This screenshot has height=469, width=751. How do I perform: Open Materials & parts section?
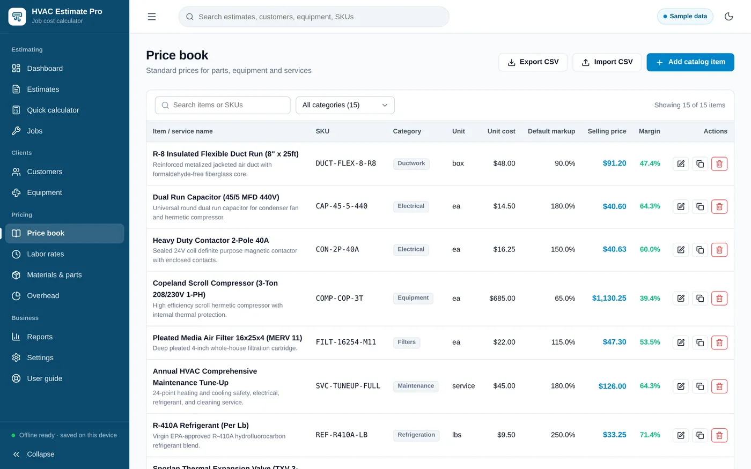pyautogui.click(x=64, y=275)
